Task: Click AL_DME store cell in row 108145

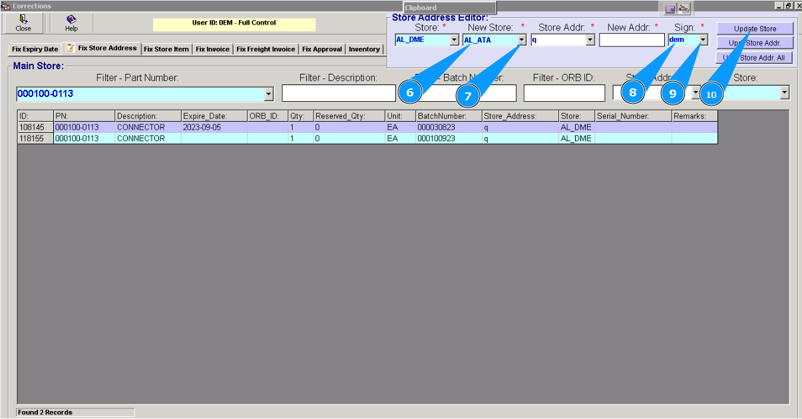Action: coord(576,127)
